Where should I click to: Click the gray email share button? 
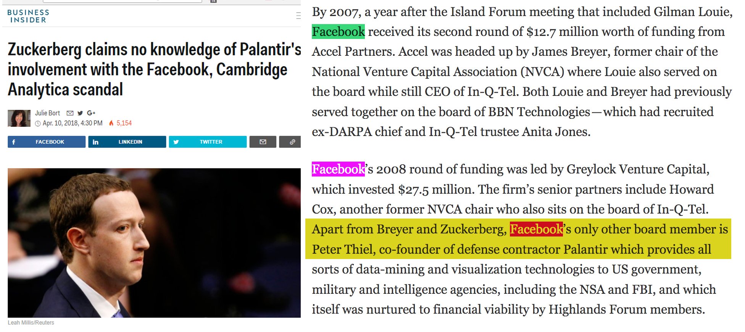263,142
